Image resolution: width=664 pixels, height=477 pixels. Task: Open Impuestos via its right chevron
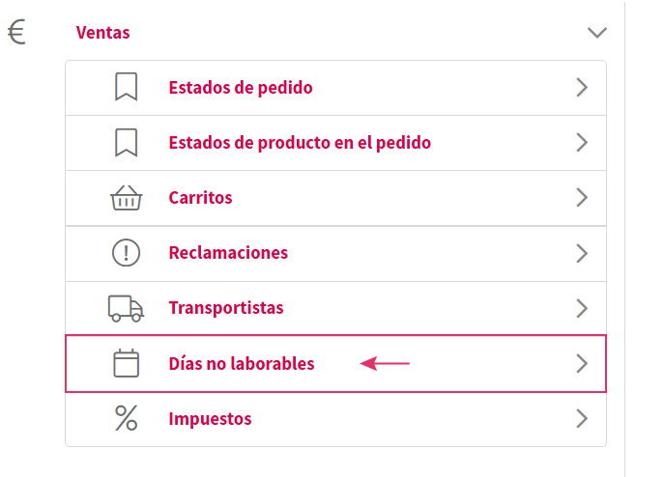tap(582, 419)
